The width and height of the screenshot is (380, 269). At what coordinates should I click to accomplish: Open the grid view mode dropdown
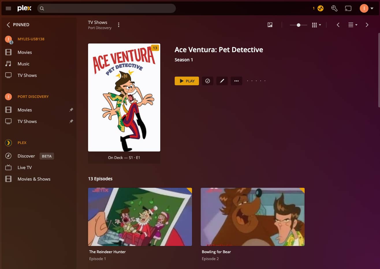[316, 25]
